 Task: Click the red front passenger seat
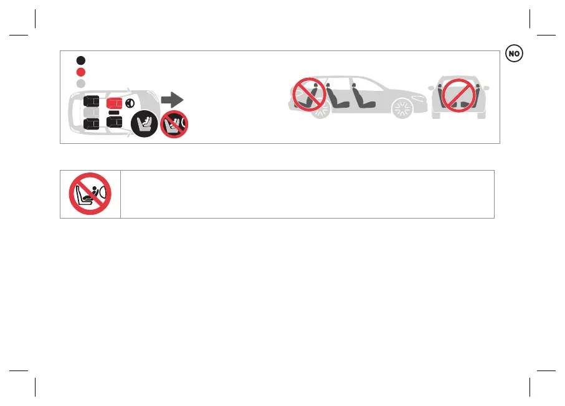[114, 103]
